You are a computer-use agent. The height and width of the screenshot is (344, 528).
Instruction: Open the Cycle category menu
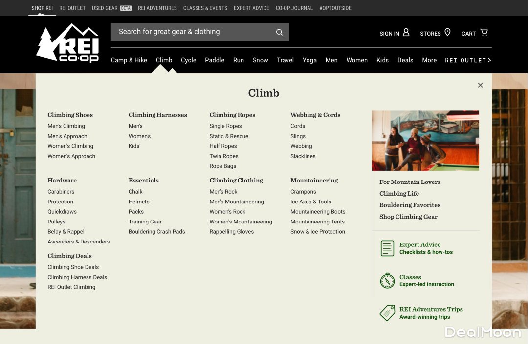point(188,60)
